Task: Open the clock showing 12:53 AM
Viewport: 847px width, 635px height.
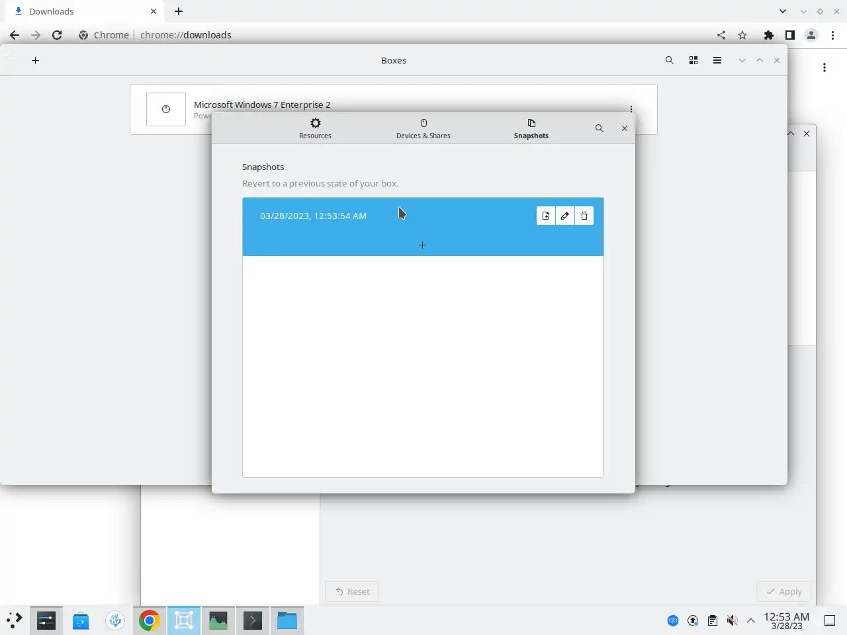Action: click(x=787, y=620)
